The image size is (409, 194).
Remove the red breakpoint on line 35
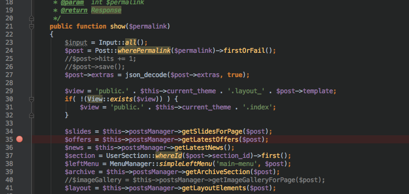pyautogui.click(x=19, y=140)
